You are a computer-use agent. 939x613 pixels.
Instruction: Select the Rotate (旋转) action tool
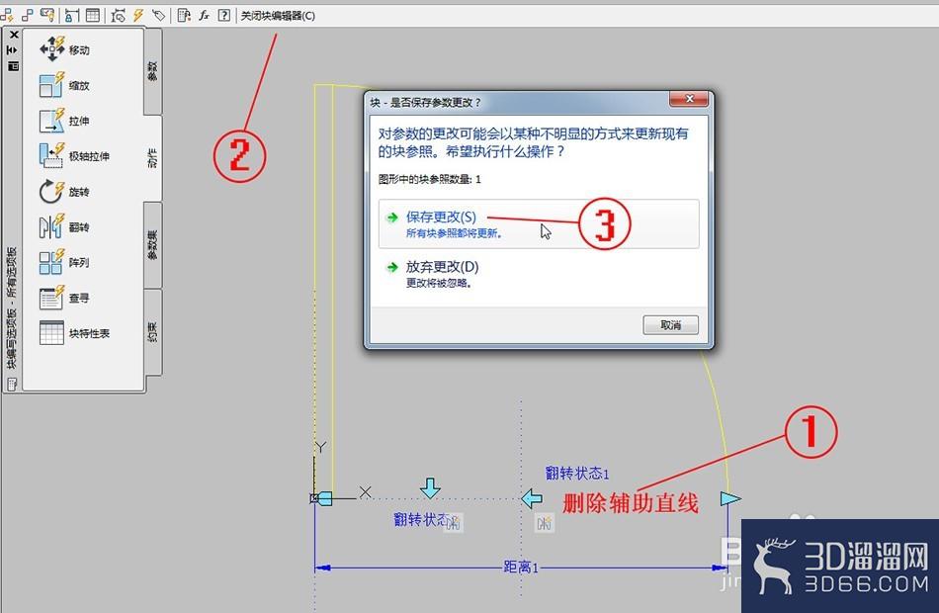coord(64,192)
